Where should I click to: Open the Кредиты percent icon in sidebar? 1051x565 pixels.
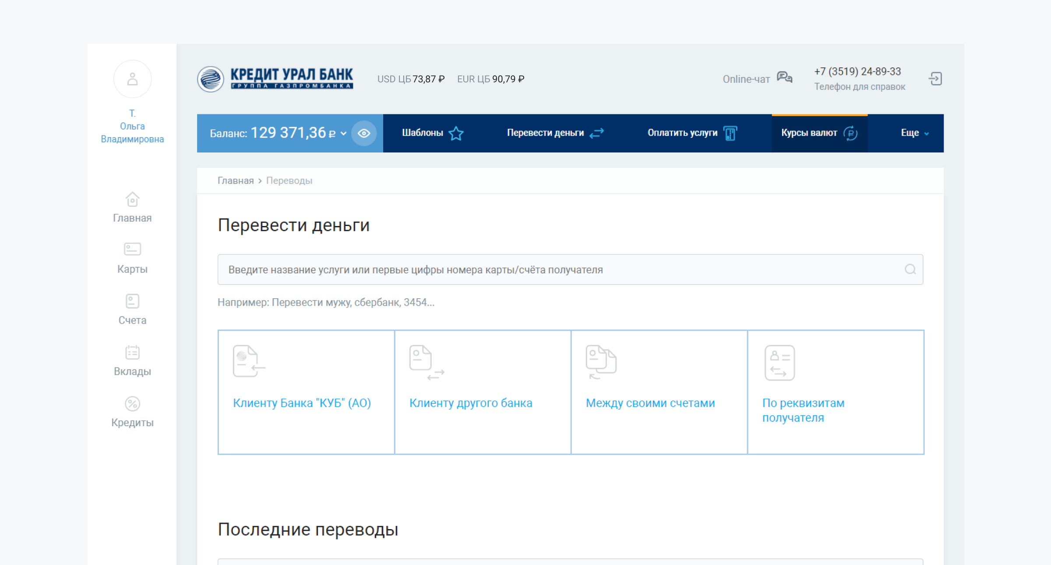coord(132,403)
